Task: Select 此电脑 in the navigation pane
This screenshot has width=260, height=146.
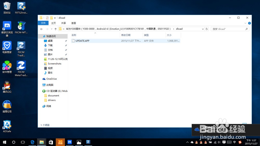Action: [x=50, y=85]
